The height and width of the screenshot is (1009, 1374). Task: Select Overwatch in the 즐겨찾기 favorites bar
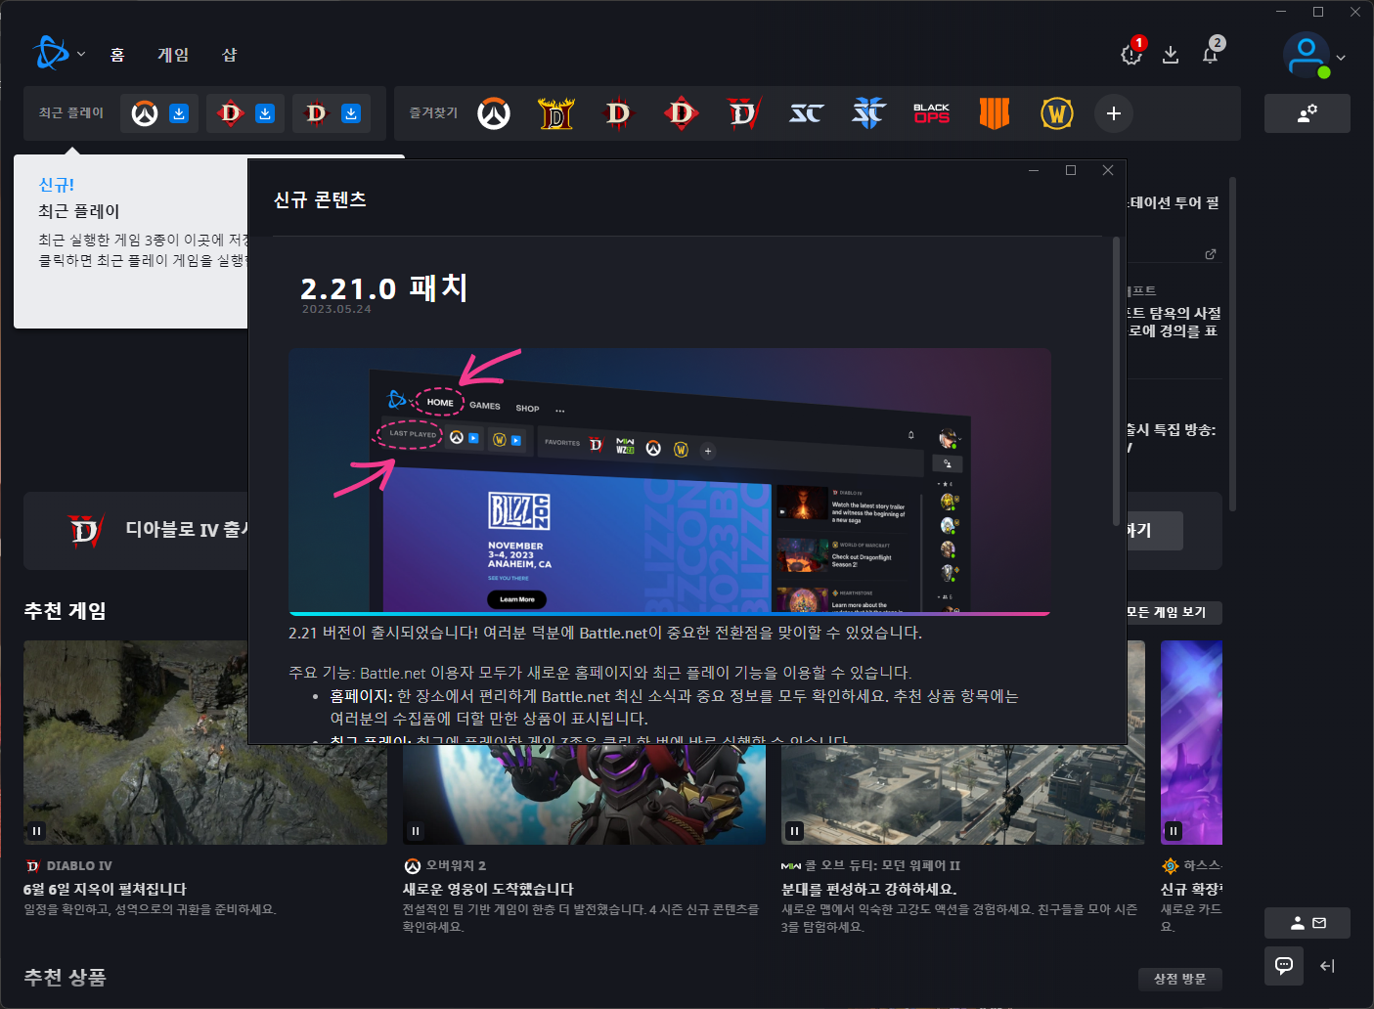494,113
